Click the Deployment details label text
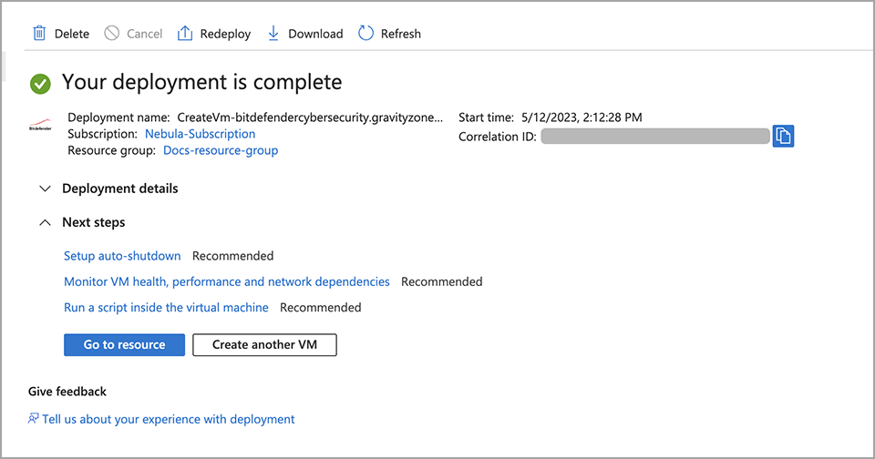Screen dimensions: 875x459 coord(120,189)
